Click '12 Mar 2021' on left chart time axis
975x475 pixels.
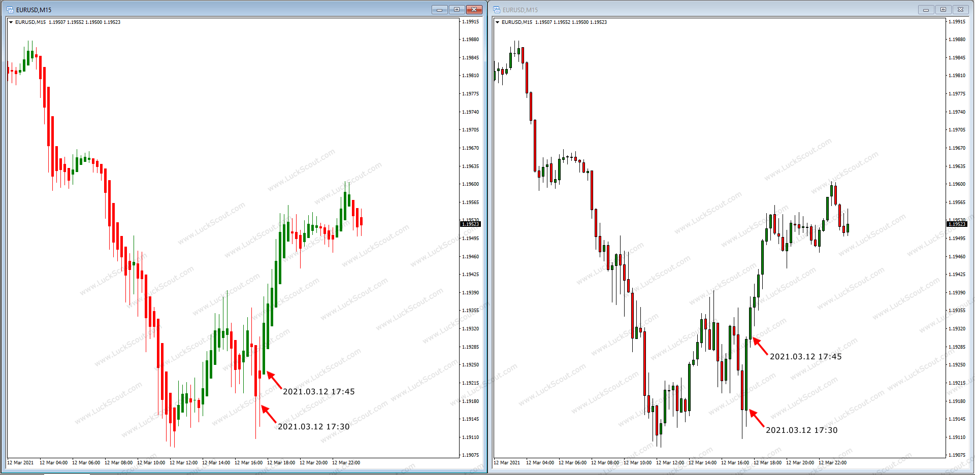pyautogui.click(x=20, y=463)
